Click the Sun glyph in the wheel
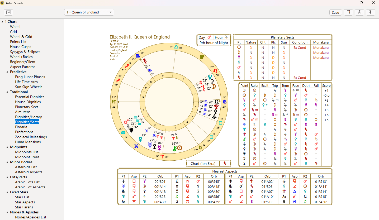This screenshot has height=220, width=379. (x=179, y=148)
